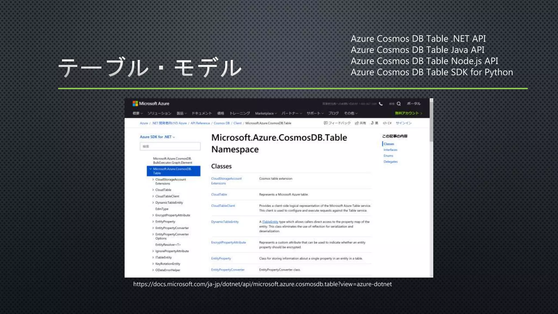This screenshot has height=314, width=558.
Task: Expand the サポート support dropdown
Action: click(x=315, y=113)
